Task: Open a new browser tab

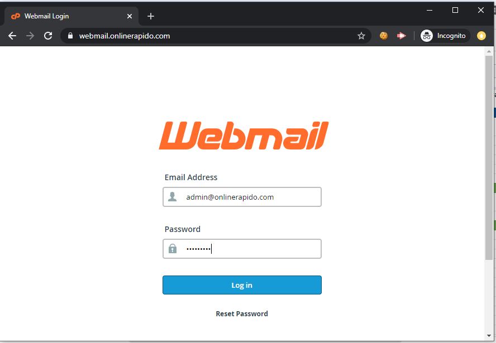Action: [151, 16]
